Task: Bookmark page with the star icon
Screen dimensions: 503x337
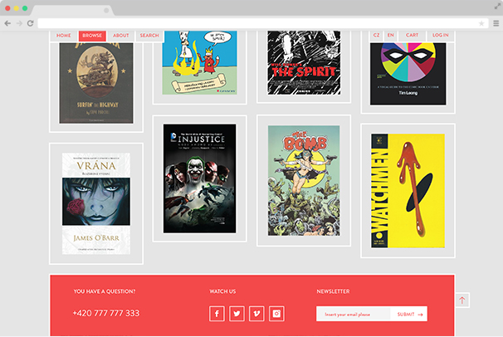Action: tap(481, 23)
